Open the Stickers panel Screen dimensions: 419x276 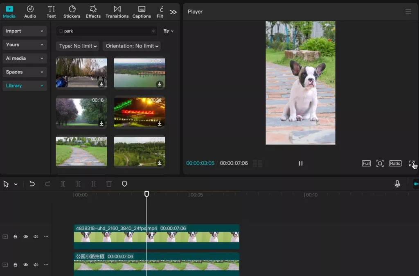pyautogui.click(x=72, y=12)
